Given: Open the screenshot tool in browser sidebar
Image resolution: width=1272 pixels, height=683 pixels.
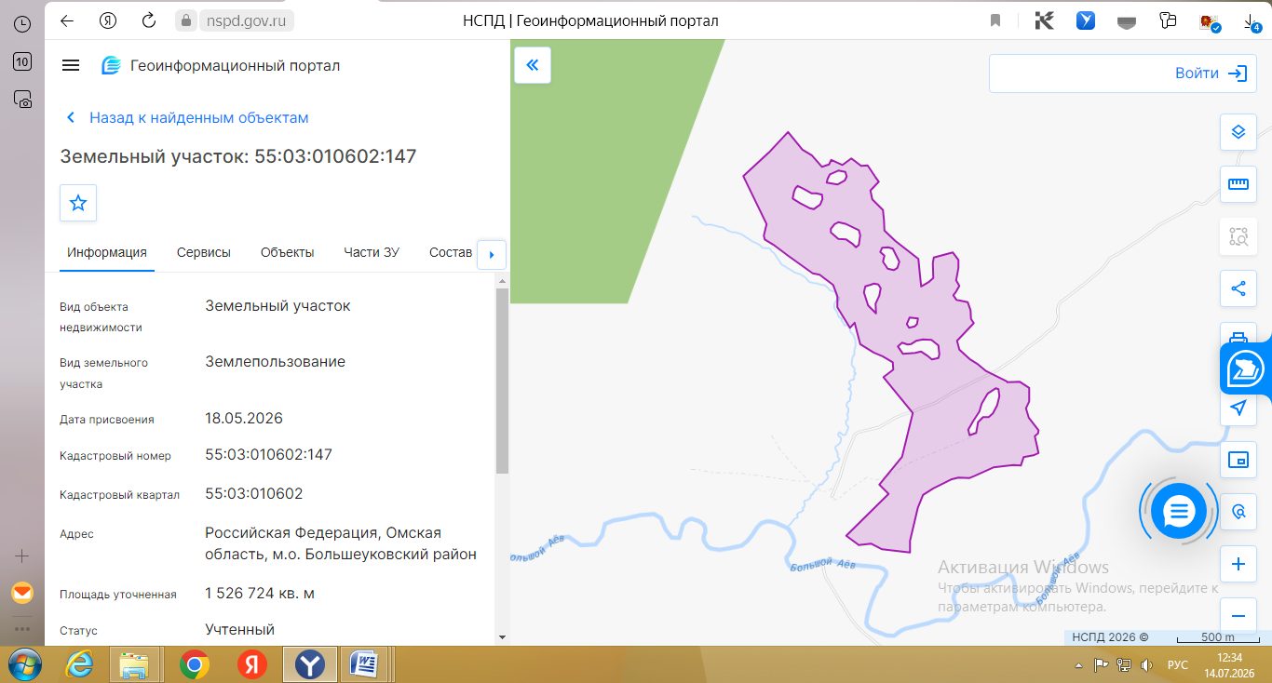Looking at the screenshot, I should 22,99.
